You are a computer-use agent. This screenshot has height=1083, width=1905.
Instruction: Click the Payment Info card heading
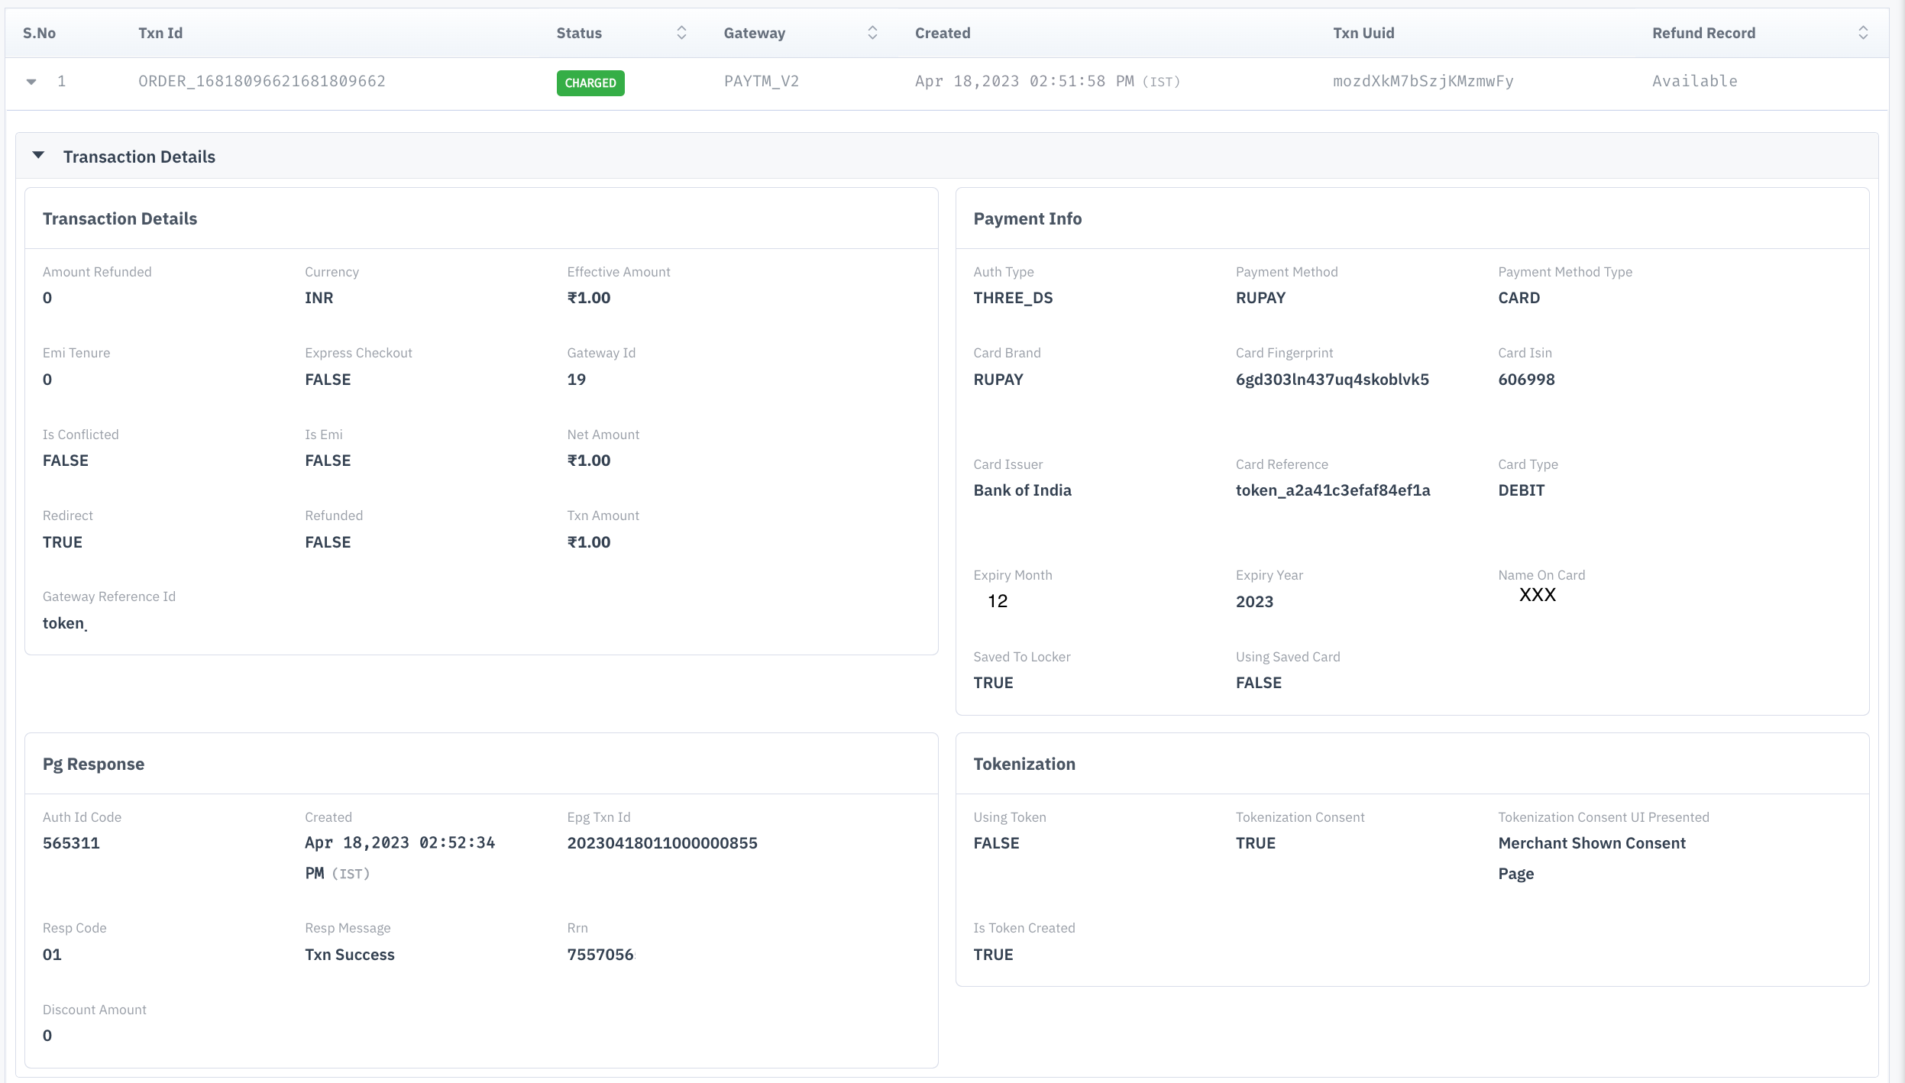point(1027,219)
